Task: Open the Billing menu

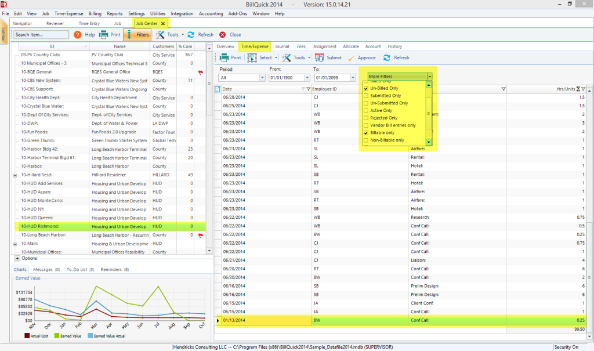Action: 95,14
